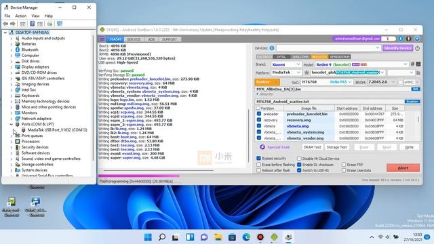This screenshot has height=244, width=434.
Task: Click Forward arrow in Device Manager toolbar
Action: 12,24
